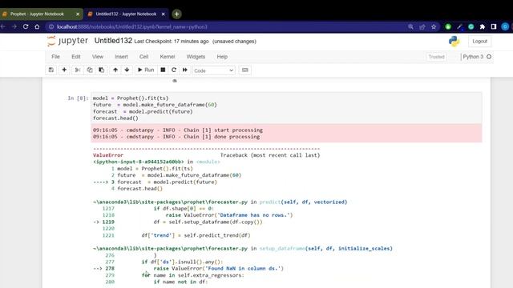This screenshot has height=288, width=513.
Task: Click the 'Dataframe has no rows.' line
Action: click(229, 215)
